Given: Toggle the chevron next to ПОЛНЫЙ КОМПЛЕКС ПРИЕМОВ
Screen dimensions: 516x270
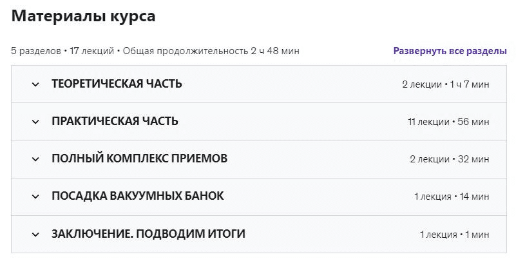Looking at the screenshot, I should coord(35,159).
